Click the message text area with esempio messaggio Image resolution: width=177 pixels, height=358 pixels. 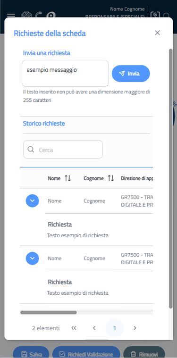pyautogui.click(x=65, y=73)
